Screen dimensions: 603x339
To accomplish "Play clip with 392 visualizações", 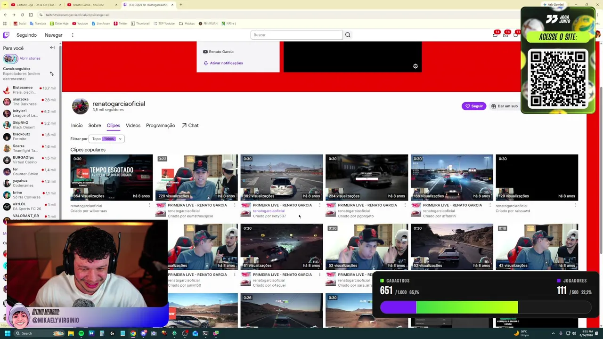I will click(282, 177).
